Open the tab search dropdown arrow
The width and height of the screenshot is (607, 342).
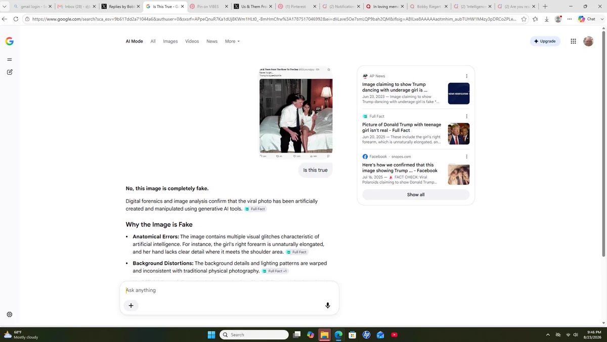coord(5,7)
